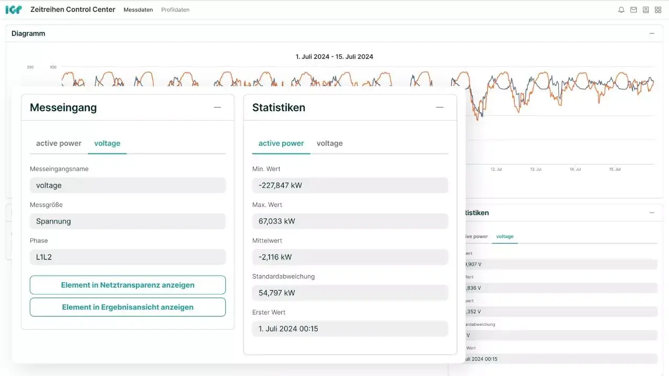669x376 pixels.
Task: Click the 392 y-axis label
Action: click(x=30, y=67)
